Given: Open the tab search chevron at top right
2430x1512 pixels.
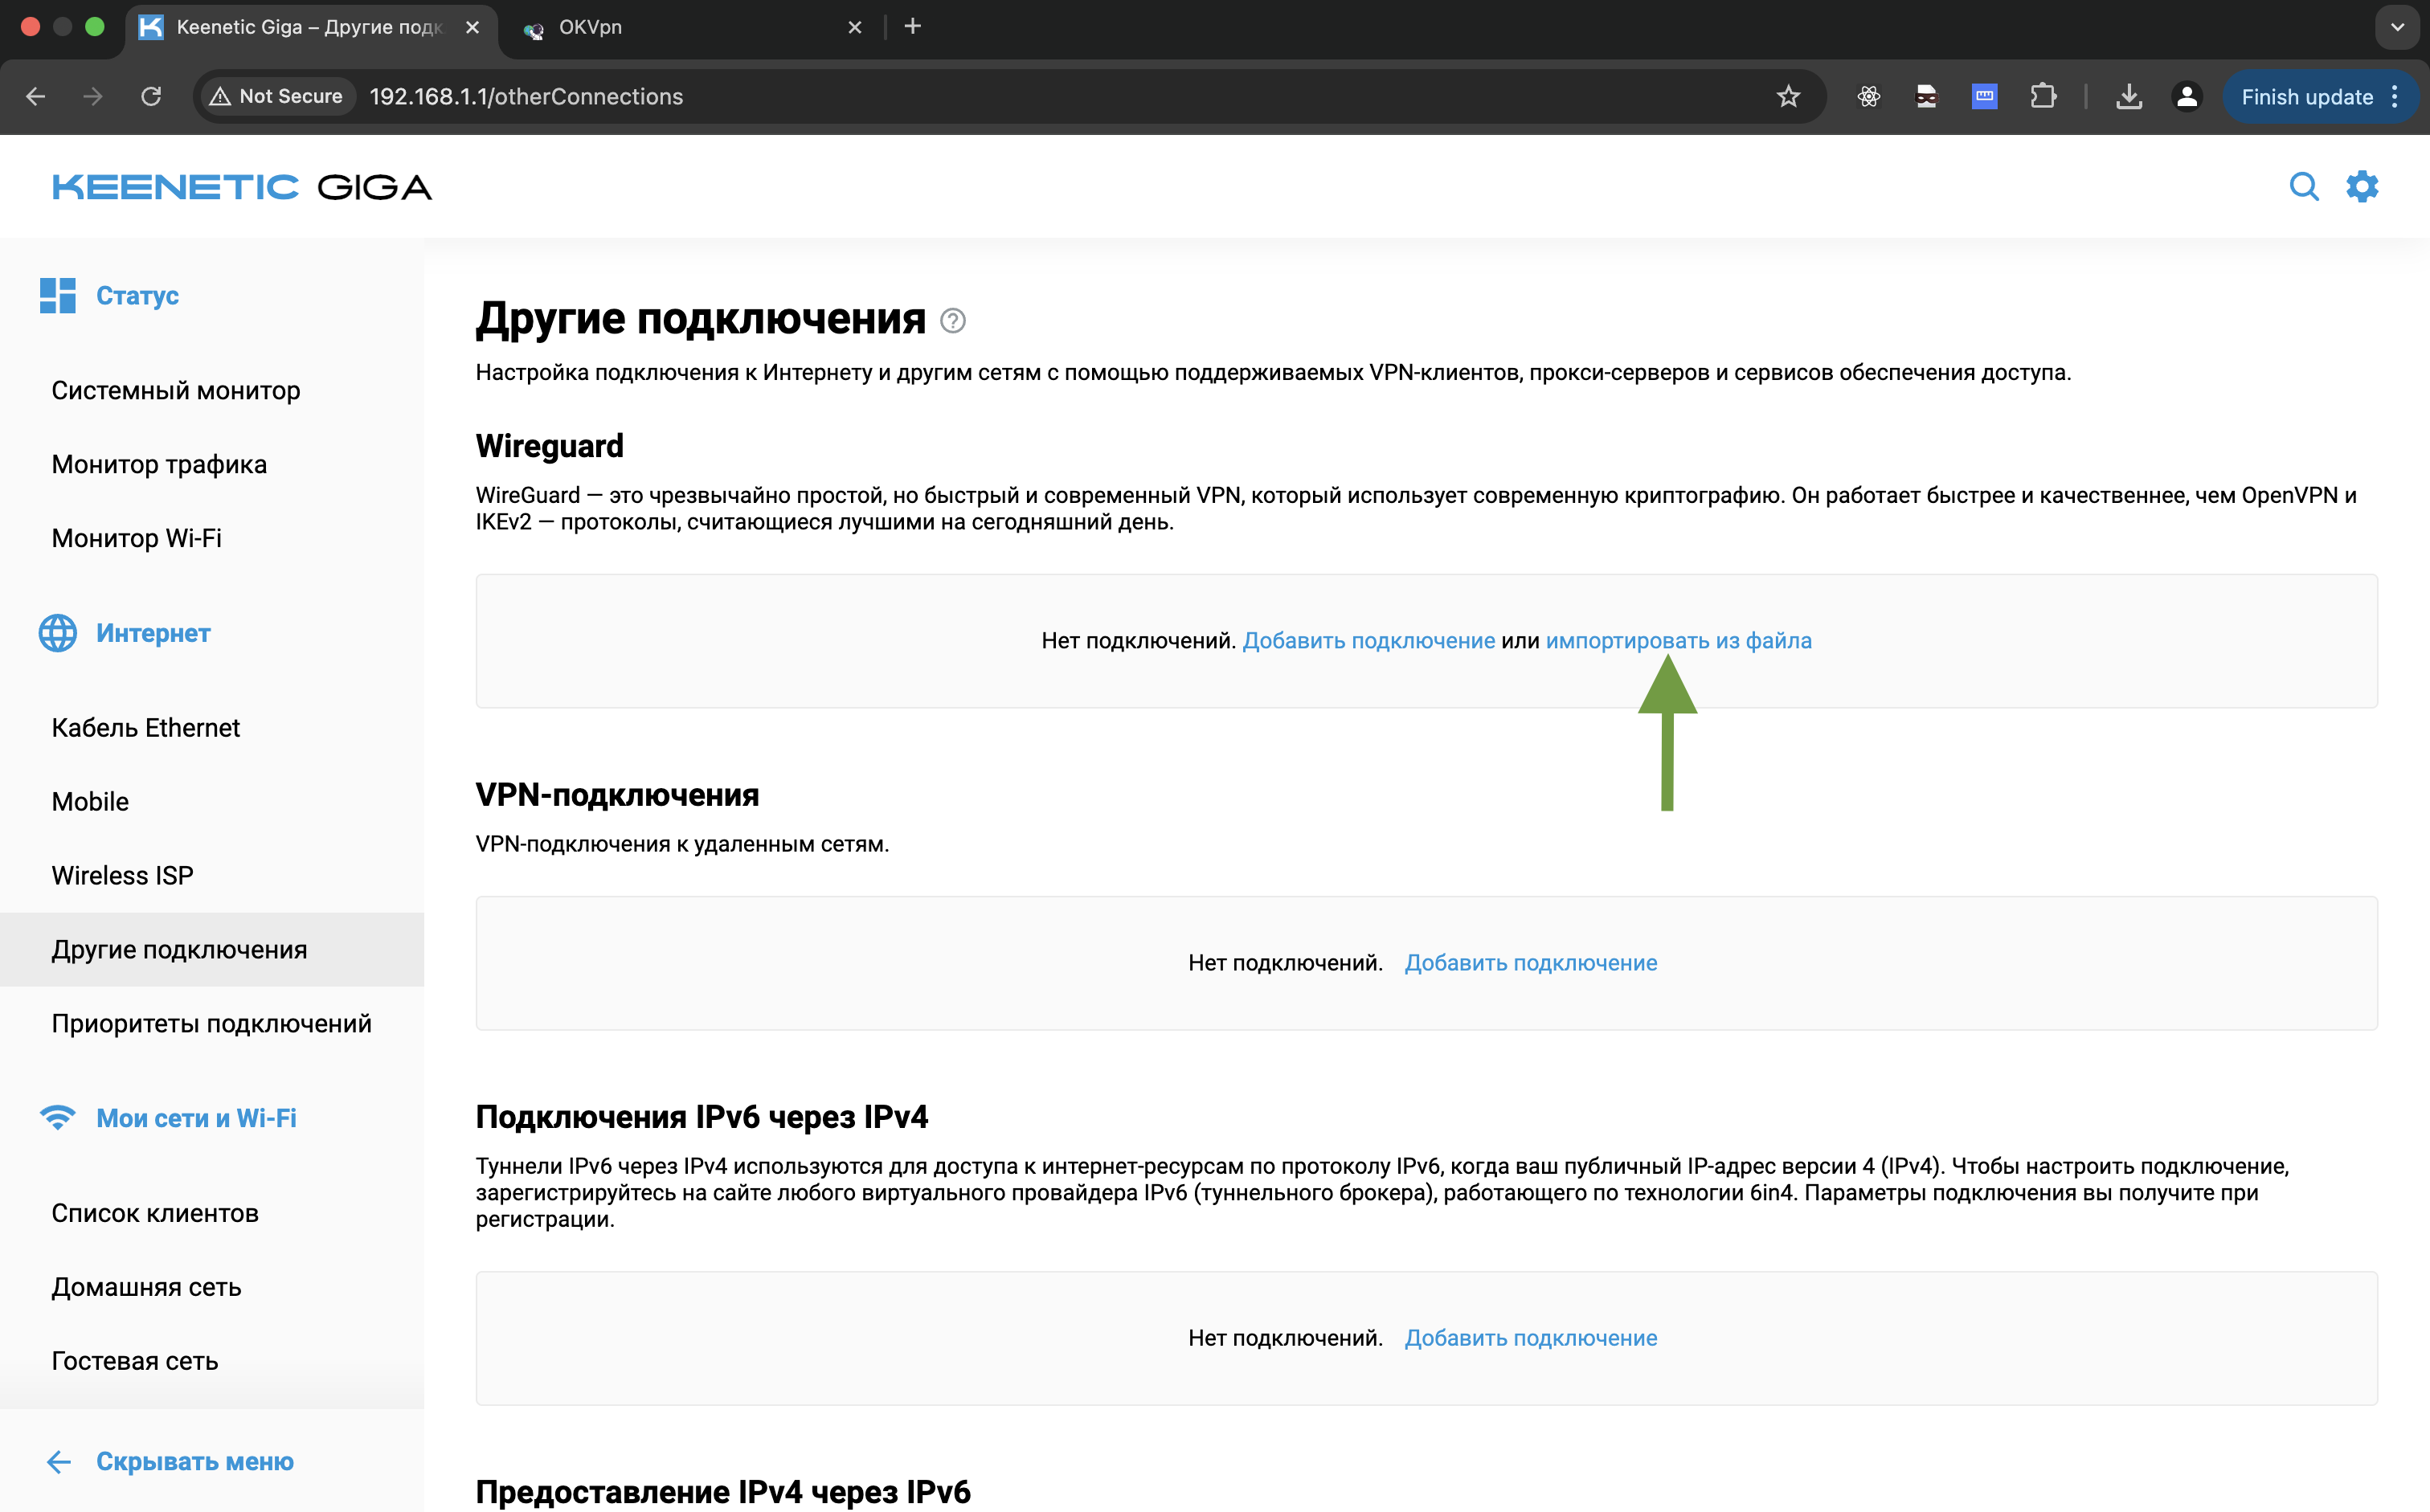Looking at the screenshot, I should (x=2396, y=27).
